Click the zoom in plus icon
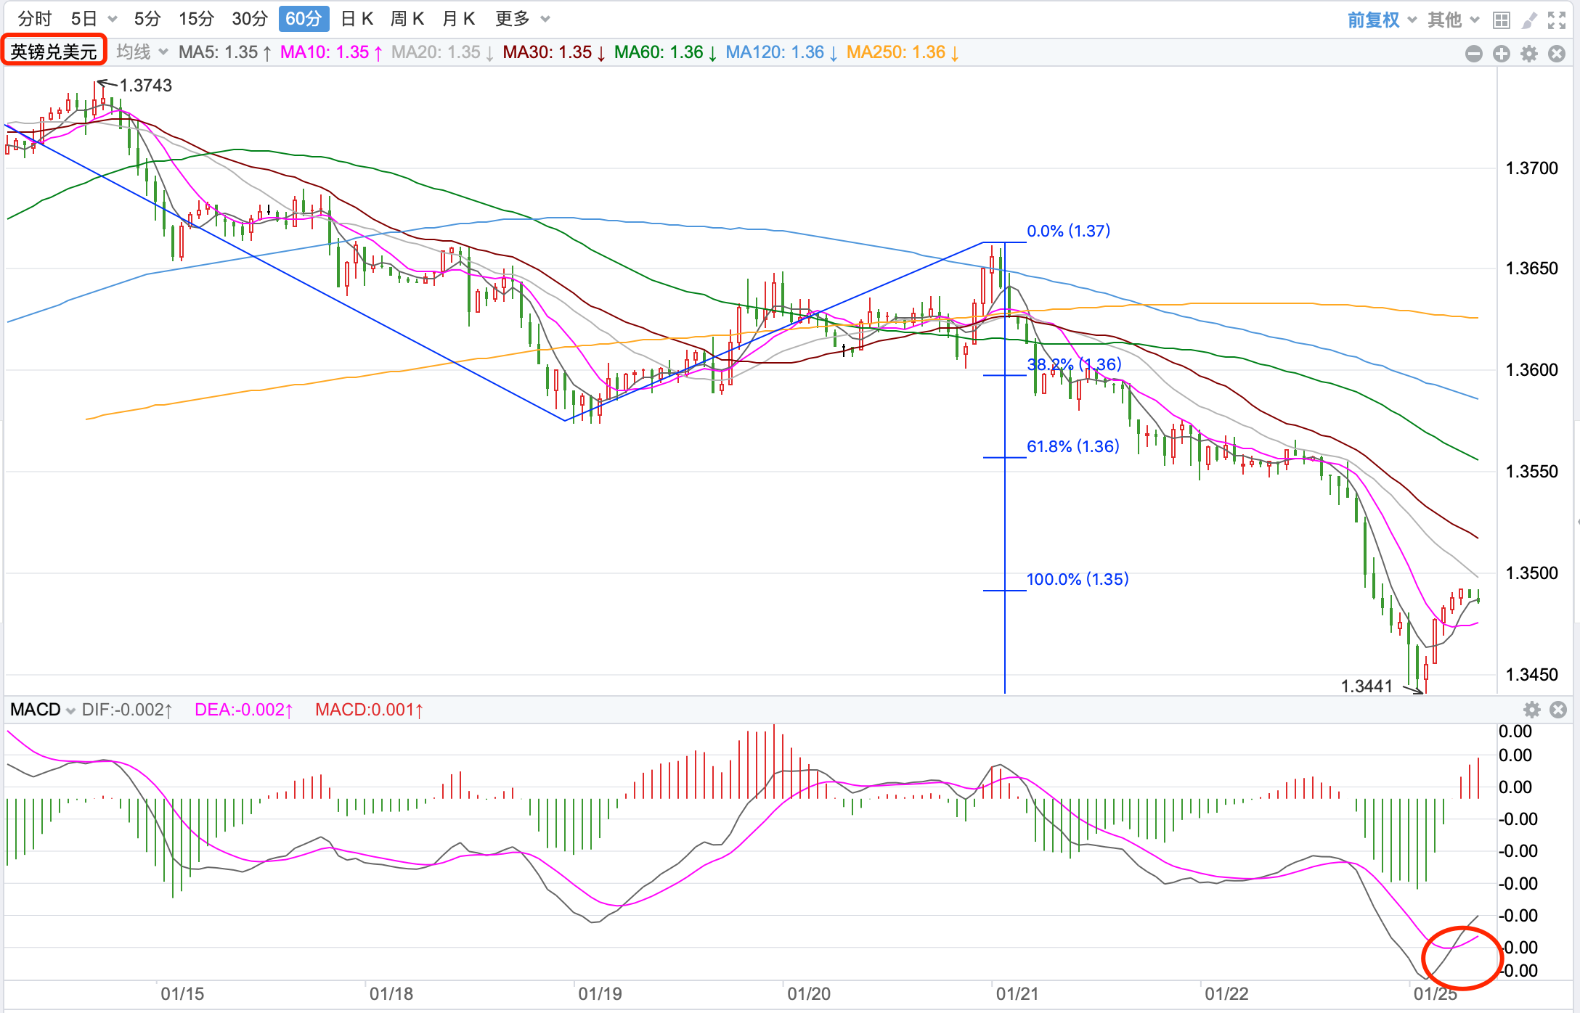Screen dimensions: 1580x1013 coord(1501,53)
